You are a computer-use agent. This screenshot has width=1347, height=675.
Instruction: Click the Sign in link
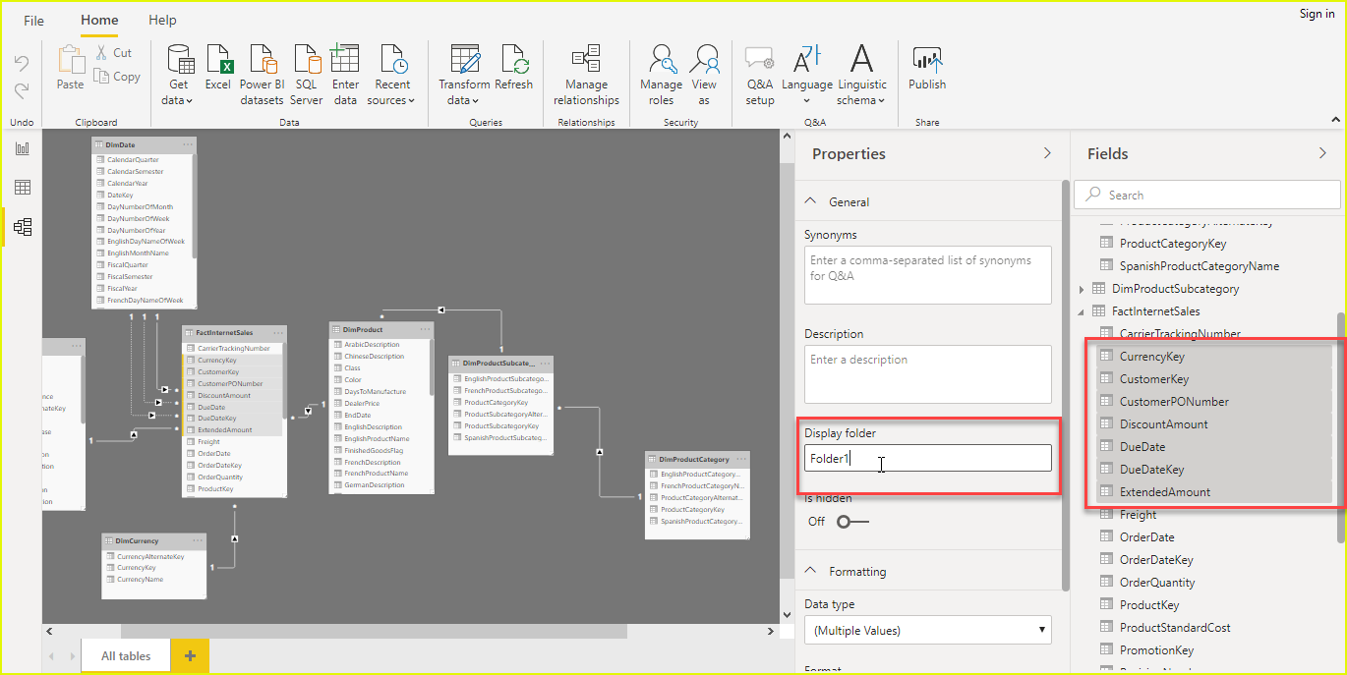click(1317, 14)
